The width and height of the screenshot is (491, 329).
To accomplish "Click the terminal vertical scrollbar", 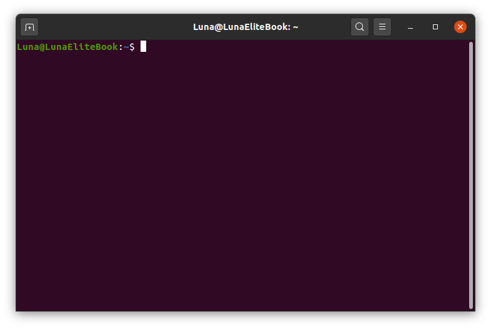I will pos(470,175).
